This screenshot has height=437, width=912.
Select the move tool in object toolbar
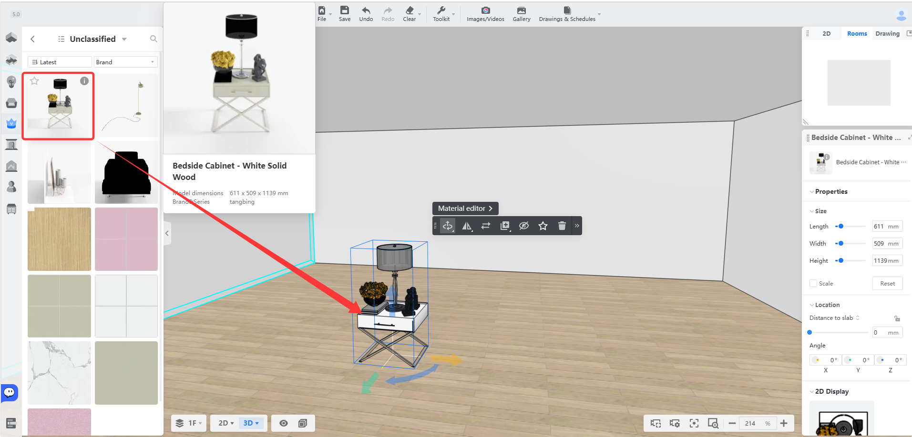click(448, 226)
